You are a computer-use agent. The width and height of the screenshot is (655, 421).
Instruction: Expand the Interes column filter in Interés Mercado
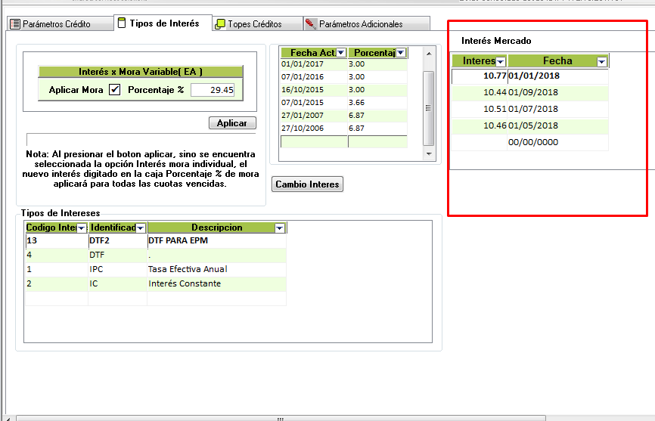coord(500,61)
